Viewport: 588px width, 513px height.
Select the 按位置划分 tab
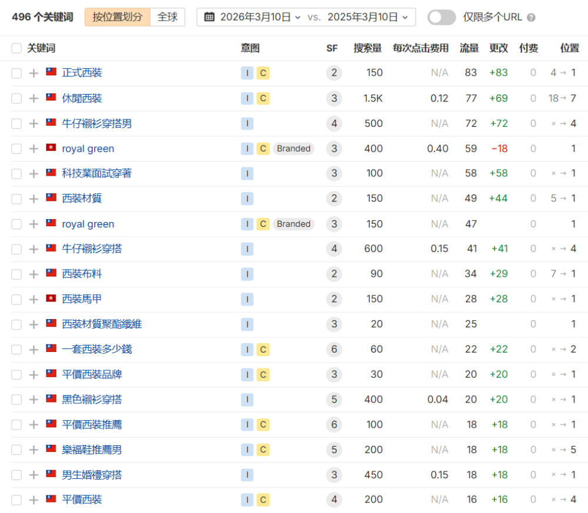117,17
